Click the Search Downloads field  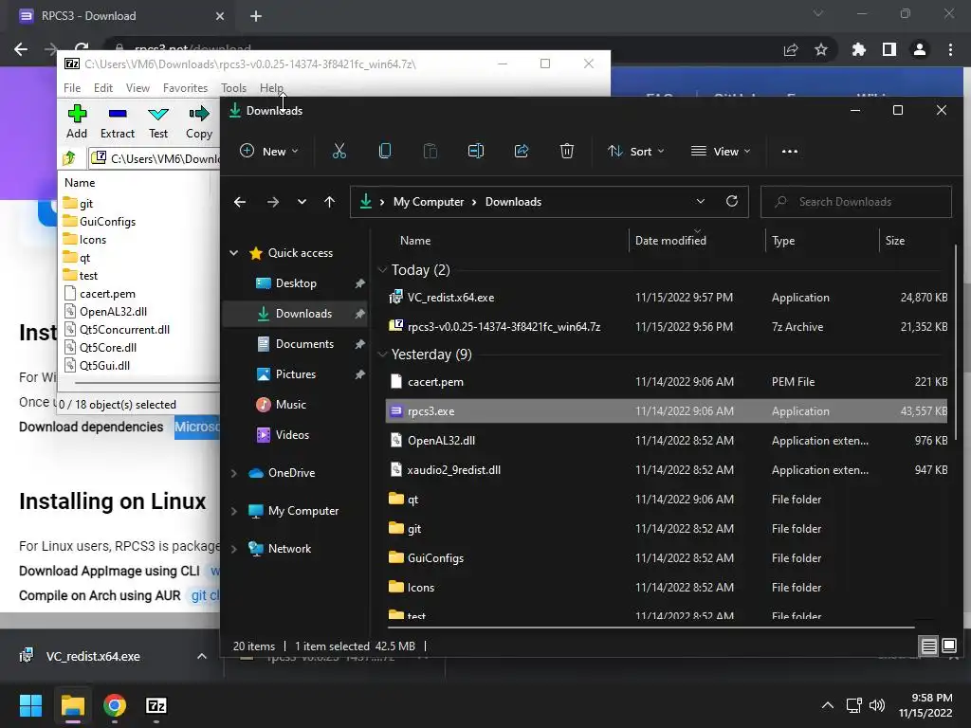tap(856, 202)
